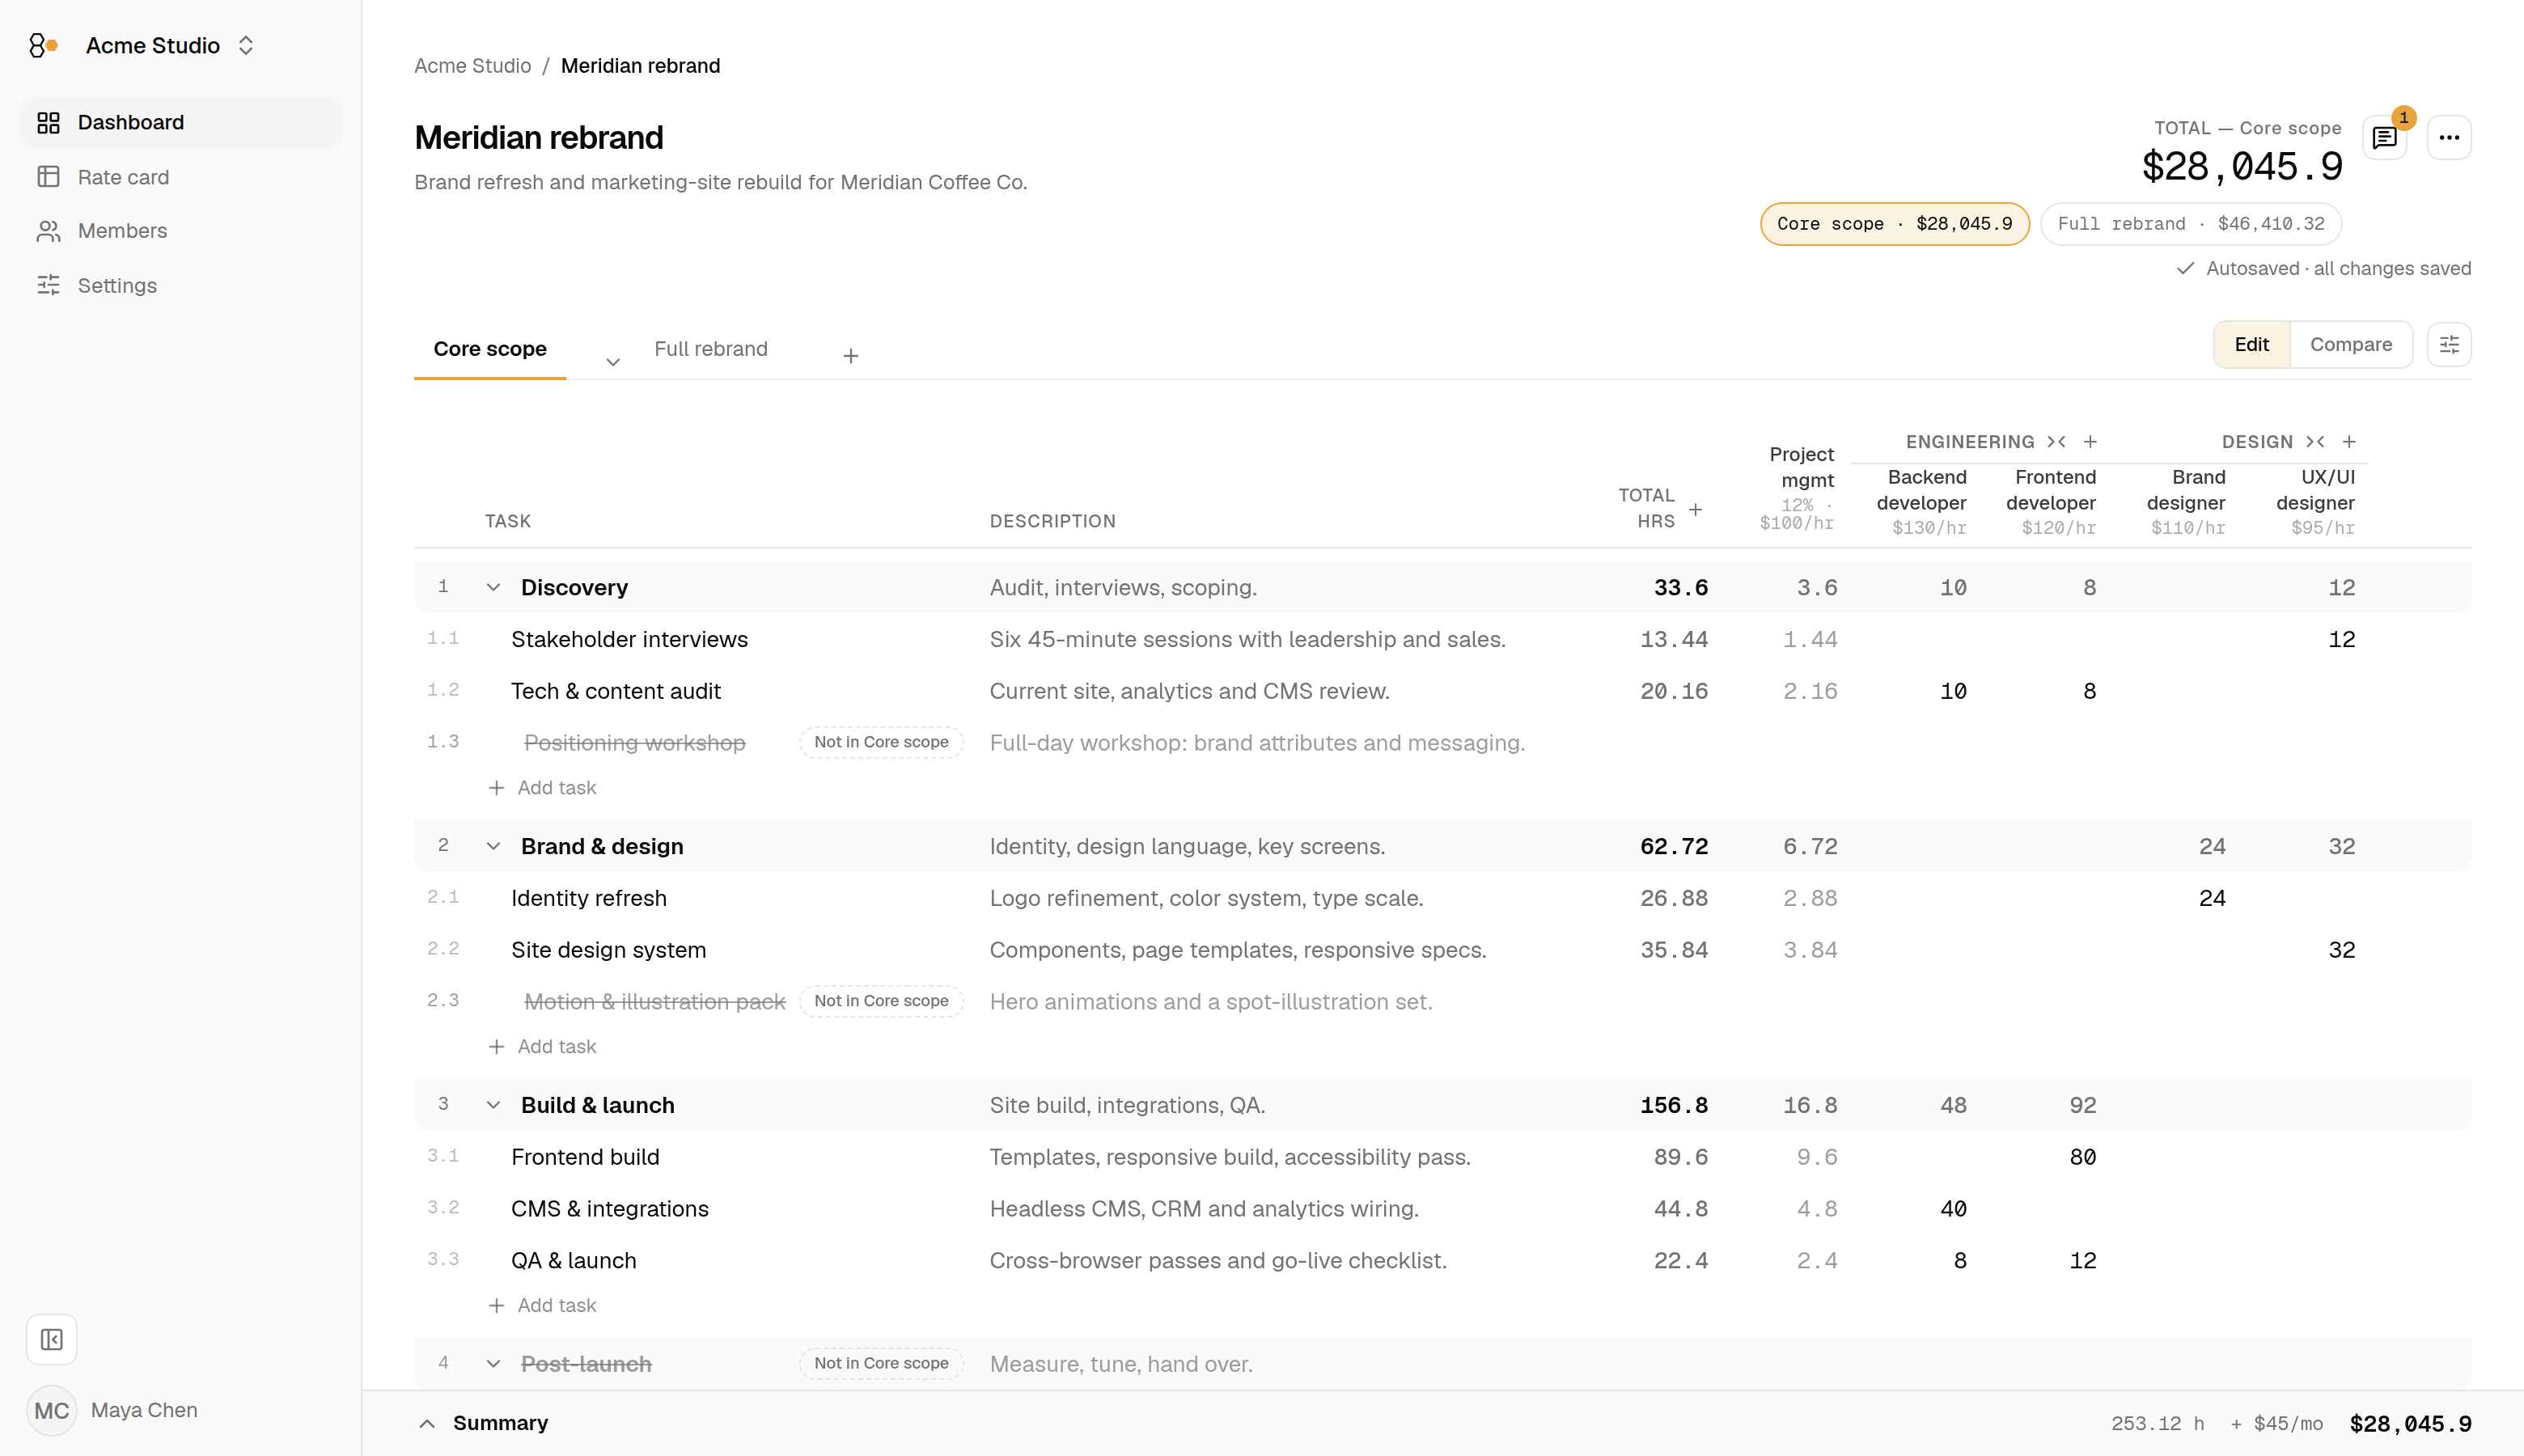Add task under Discovery section

[x=542, y=788]
